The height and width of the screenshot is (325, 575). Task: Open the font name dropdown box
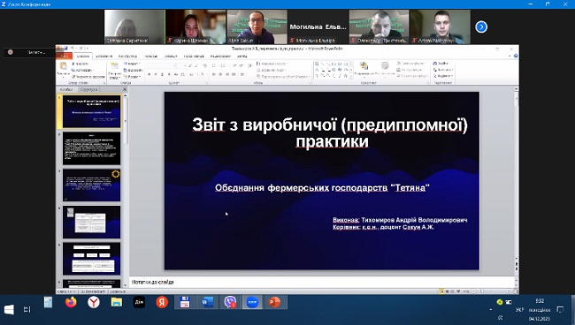click(x=161, y=66)
